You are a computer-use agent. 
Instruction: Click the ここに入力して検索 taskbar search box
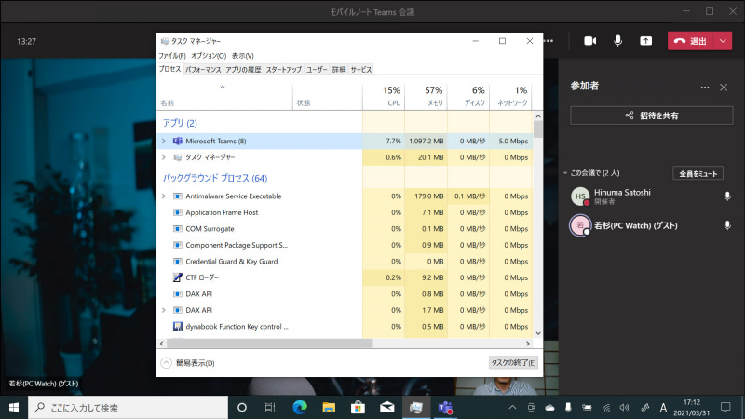(129, 407)
